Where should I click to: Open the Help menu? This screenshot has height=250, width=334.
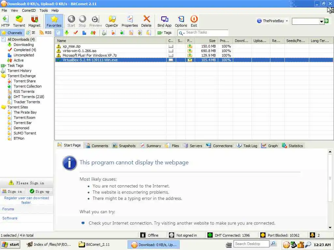pyautogui.click(x=55, y=10)
